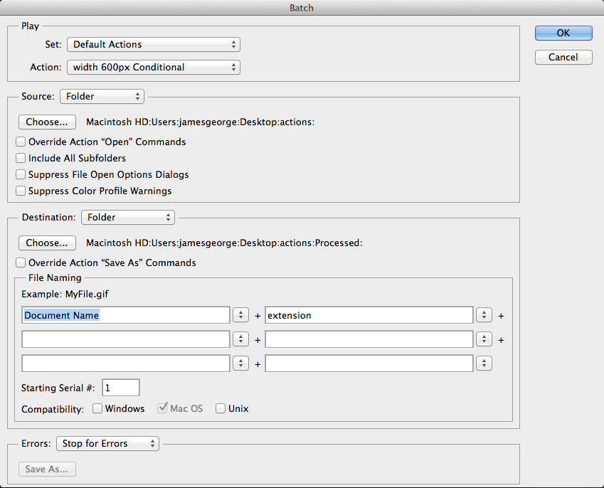The width and height of the screenshot is (604, 488).
Task: Check Include All Subfolders
Action: 21,158
